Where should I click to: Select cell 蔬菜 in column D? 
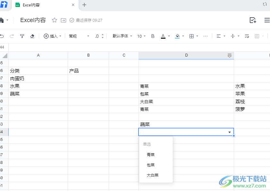(186, 125)
